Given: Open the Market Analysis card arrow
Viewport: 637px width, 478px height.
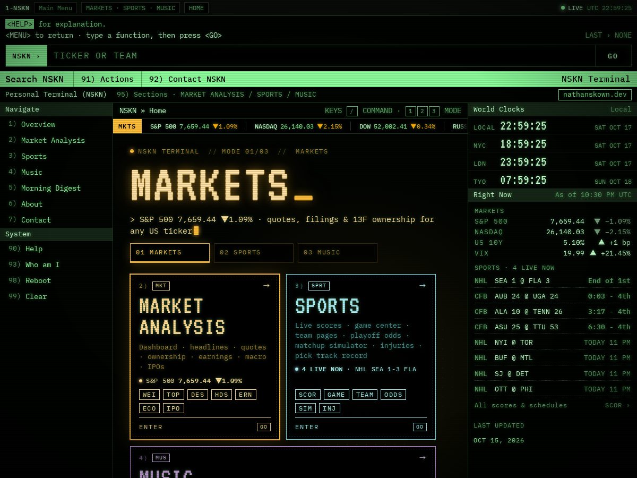Looking at the screenshot, I should click(x=266, y=286).
